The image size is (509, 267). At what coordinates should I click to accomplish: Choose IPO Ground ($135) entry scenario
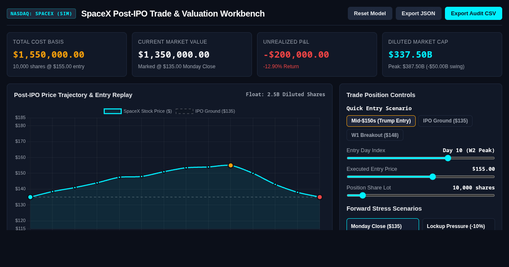click(x=445, y=121)
